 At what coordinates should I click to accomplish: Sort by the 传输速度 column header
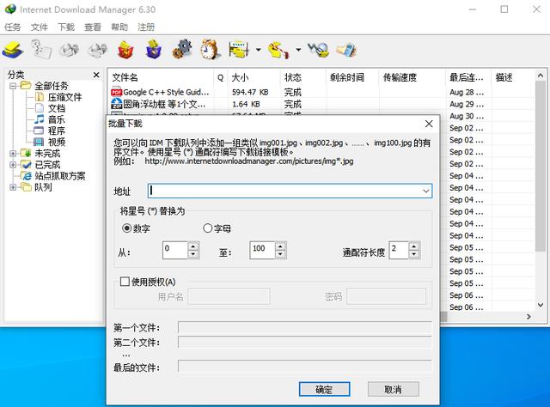(x=412, y=77)
